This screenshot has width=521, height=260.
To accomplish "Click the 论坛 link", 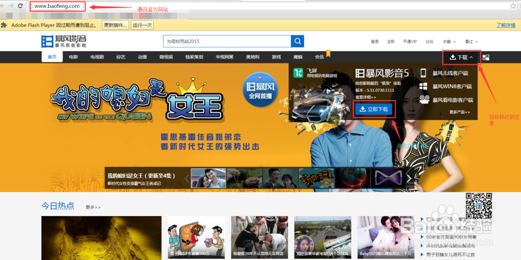I will tap(430, 42).
